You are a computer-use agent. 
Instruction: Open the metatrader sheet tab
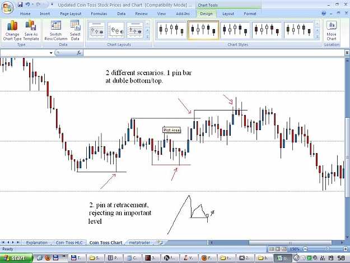coord(139,243)
